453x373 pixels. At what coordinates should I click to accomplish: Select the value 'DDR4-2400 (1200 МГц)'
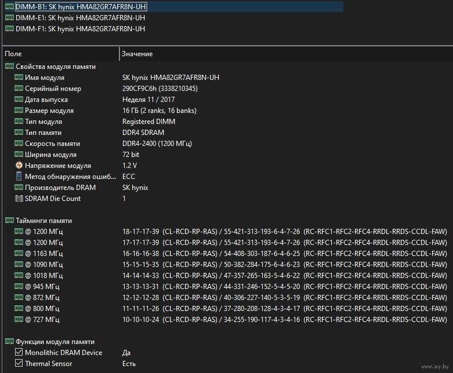point(157,144)
